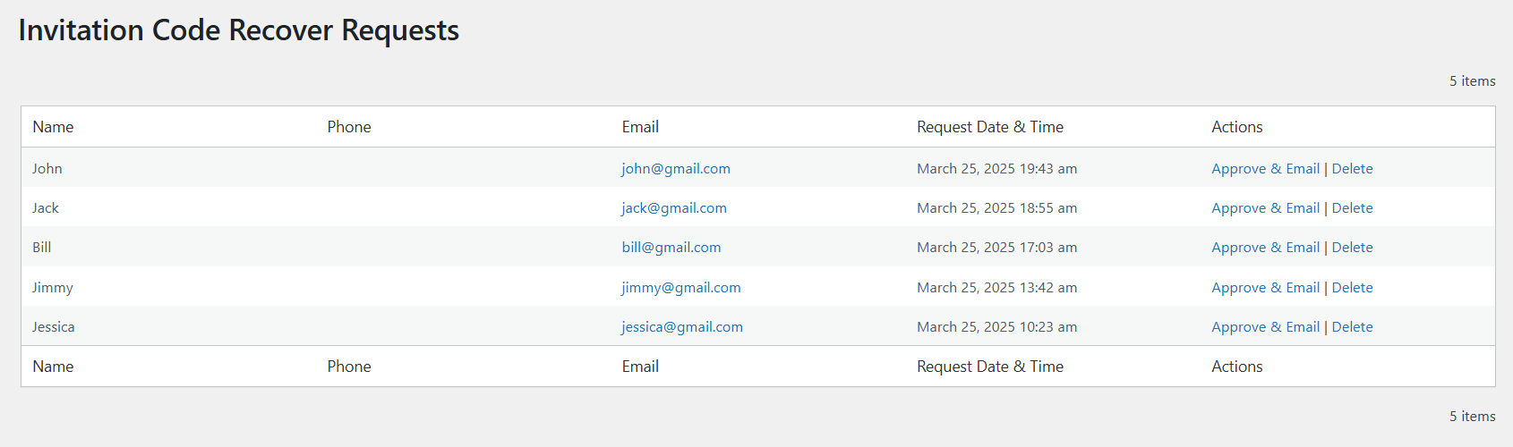
Task: Delete Bill's recover request
Action: click(1352, 248)
